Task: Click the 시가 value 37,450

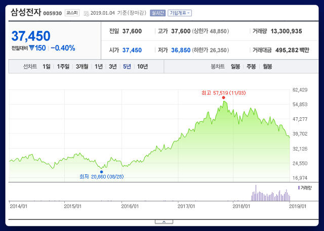Action: click(x=132, y=50)
